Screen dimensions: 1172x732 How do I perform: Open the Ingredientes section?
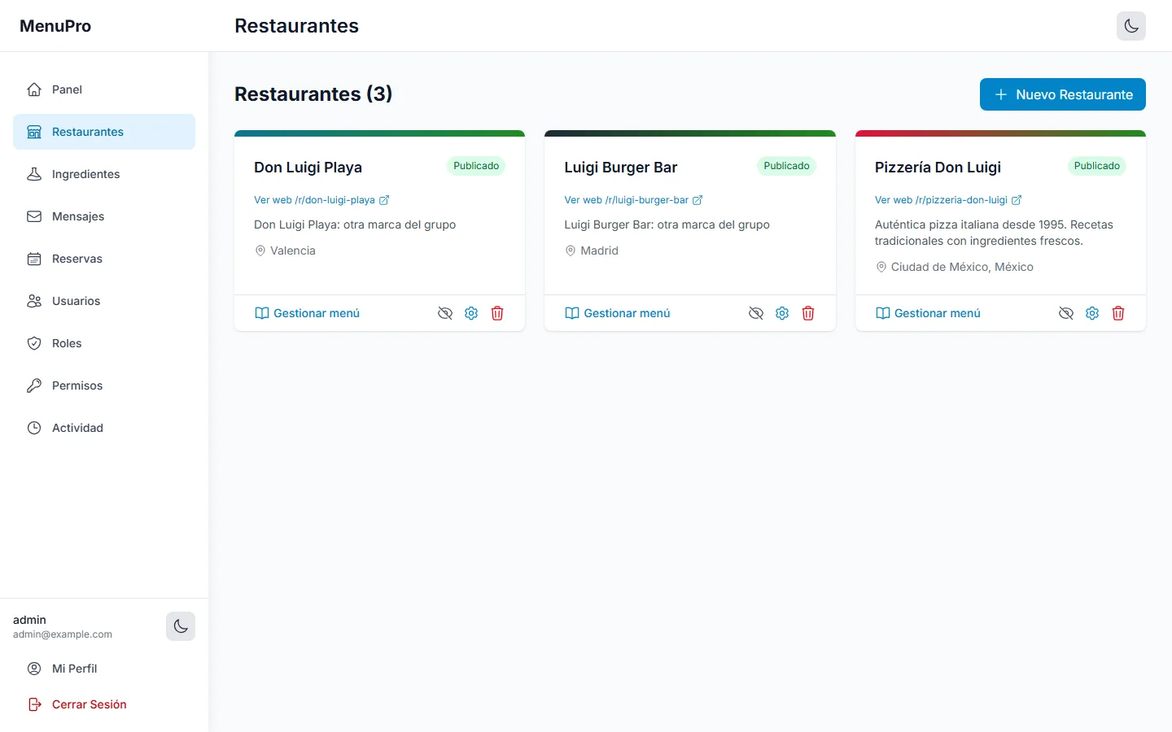click(104, 174)
